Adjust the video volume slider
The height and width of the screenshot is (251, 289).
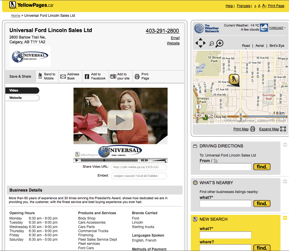158,160
